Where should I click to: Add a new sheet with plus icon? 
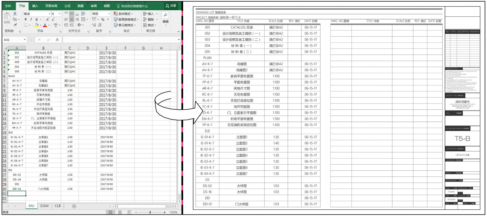(x=74, y=206)
